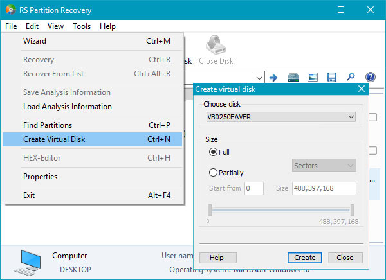
Task: Click the Close Disk toolbar icon
Action: click(x=216, y=45)
